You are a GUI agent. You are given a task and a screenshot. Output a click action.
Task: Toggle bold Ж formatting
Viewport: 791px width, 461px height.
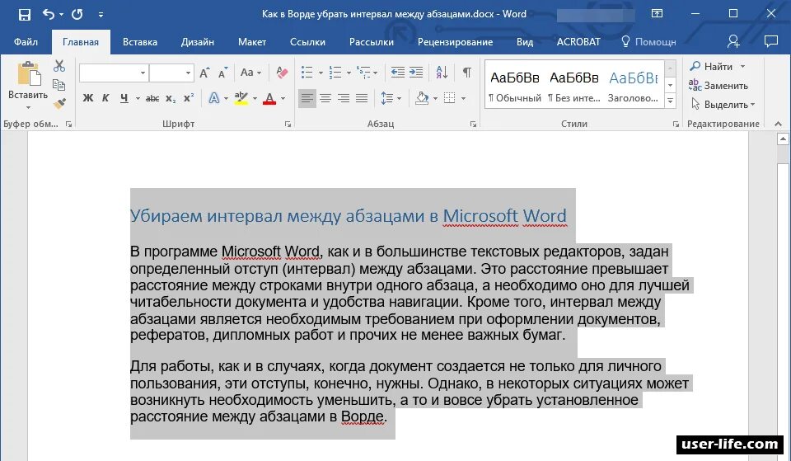[88, 98]
